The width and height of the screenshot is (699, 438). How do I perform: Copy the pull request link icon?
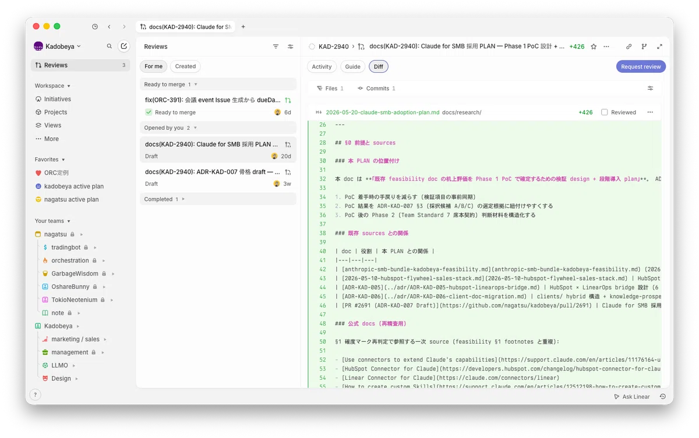point(629,47)
